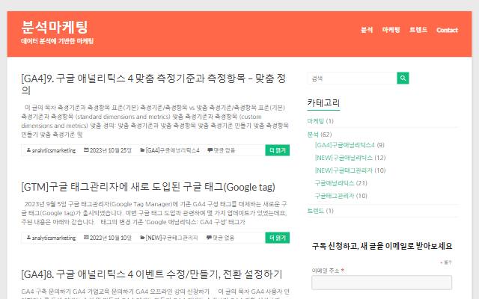Focus the 이메일 주소 subscription input field
The width and height of the screenshot is (479, 299).
pos(382,283)
